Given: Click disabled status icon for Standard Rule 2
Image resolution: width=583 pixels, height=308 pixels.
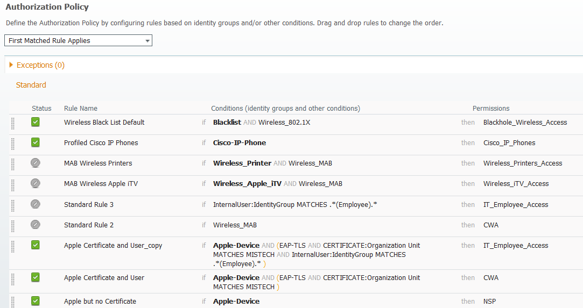Looking at the screenshot, I should coord(36,224).
